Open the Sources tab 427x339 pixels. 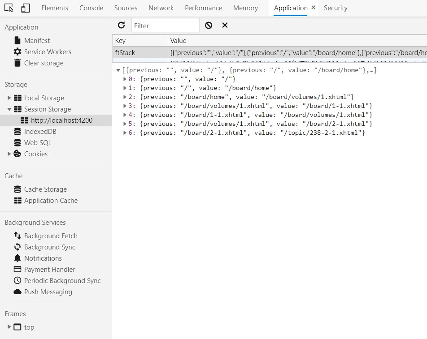126,8
